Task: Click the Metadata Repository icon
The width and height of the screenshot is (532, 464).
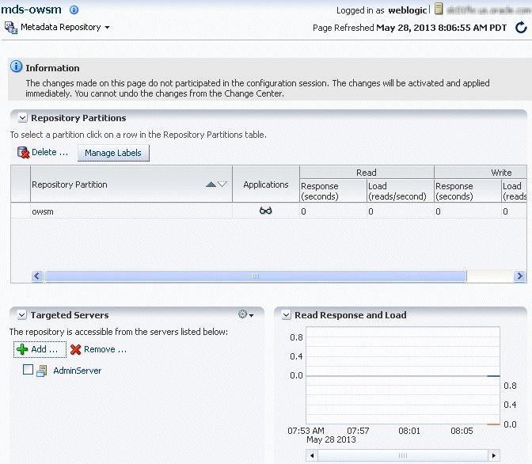Action: click(11, 28)
